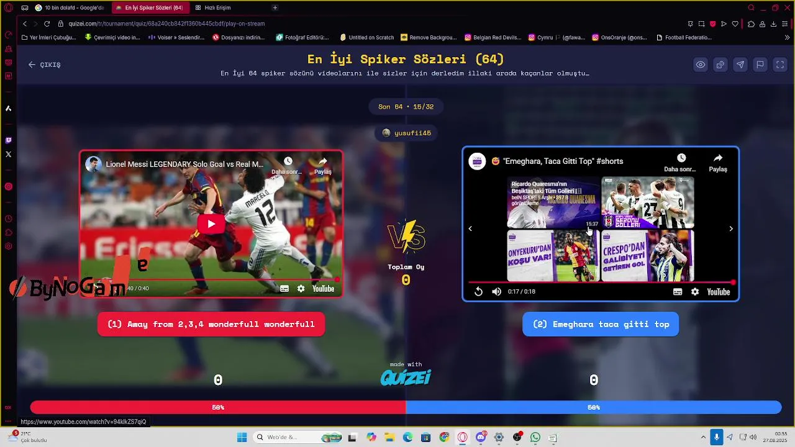Click the browser back arrow
The image size is (795, 447).
click(x=25, y=24)
